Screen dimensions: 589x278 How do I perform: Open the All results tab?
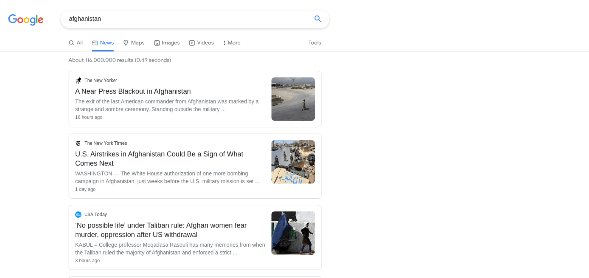pos(76,43)
